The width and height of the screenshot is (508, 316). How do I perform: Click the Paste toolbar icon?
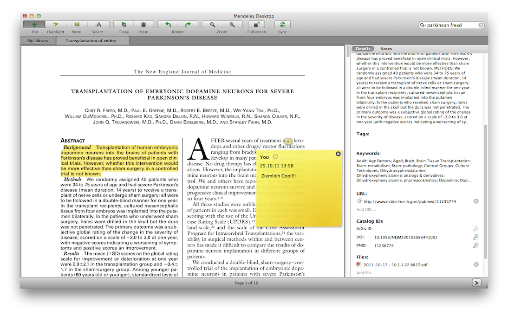pyautogui.click(x=143, y=24)
